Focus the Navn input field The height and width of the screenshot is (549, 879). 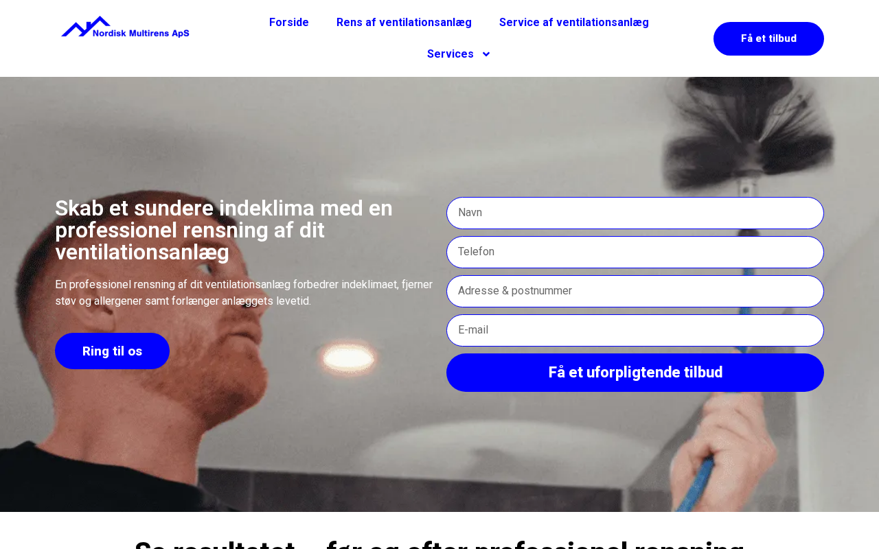pos(635,213)
